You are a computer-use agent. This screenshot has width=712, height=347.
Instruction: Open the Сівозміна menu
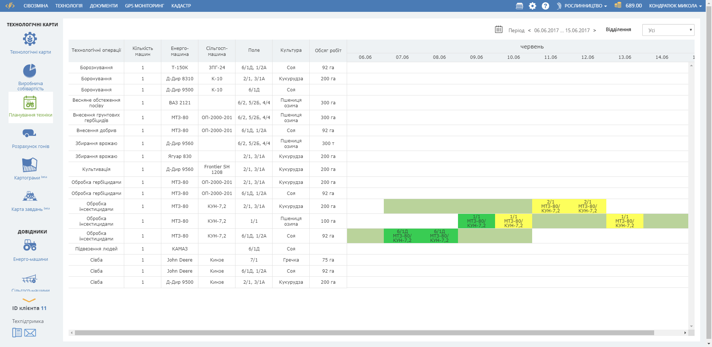tap(36, 6)
